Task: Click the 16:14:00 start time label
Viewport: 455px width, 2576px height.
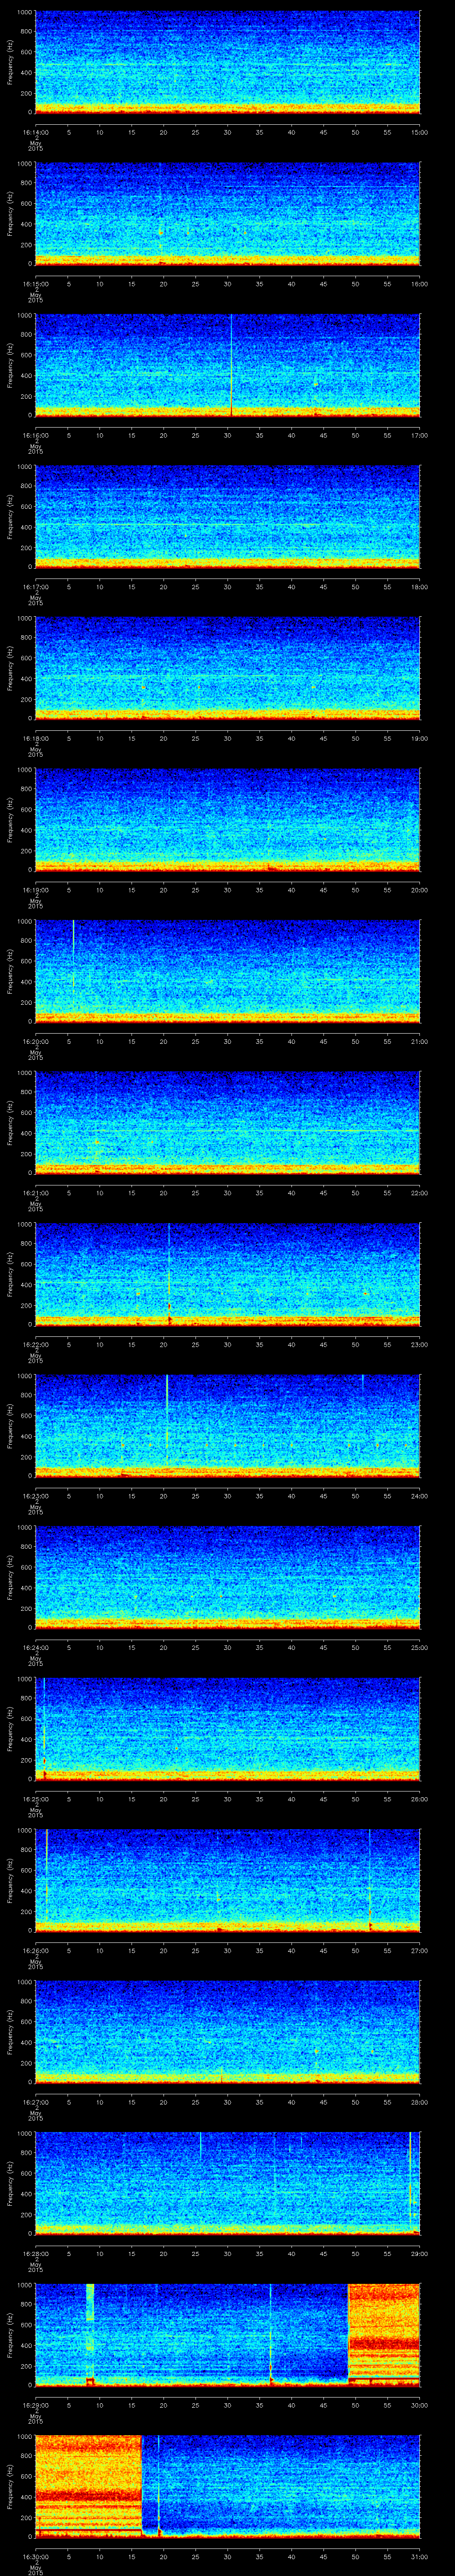Action: (35, 132)
